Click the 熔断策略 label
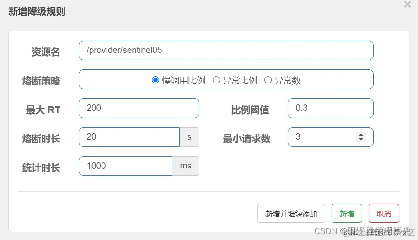 pyautogui.click(x=41, y=81)
